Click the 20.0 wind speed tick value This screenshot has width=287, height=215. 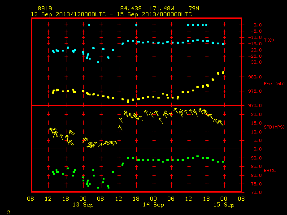(256, 115)
